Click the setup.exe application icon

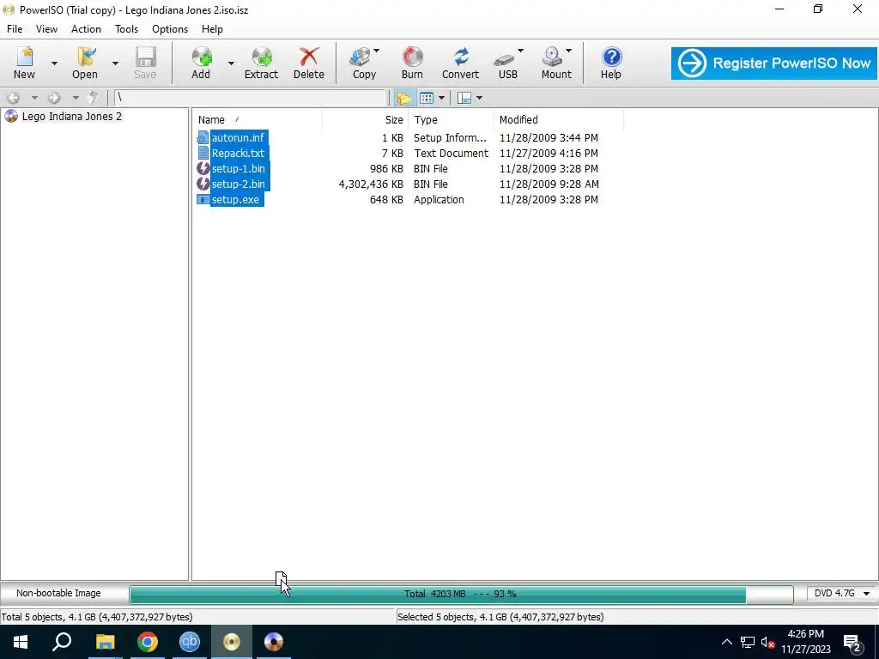pos(203,199)
